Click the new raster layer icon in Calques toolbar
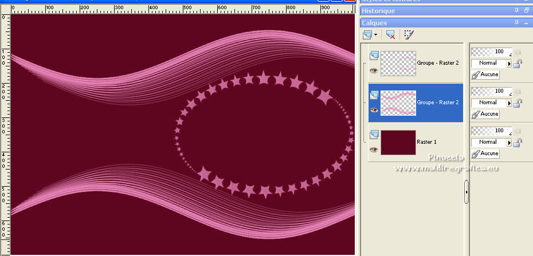533x256 pixels. (367, 34)
